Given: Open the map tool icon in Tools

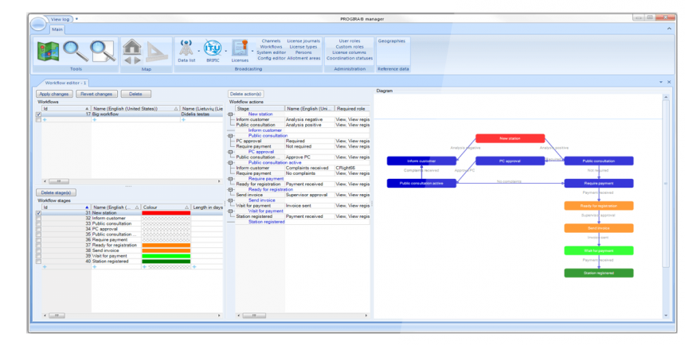Looking at the screenshot, I should pyautogui.click(x=48, y=52).
